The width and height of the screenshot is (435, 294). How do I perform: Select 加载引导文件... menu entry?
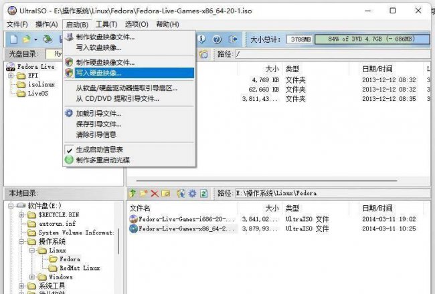click(x=129, y=114)
